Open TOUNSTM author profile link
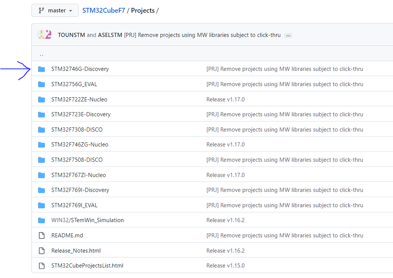The width and height of the screenshot is (393, 278). pyautogui.click(x=71, y=35)
